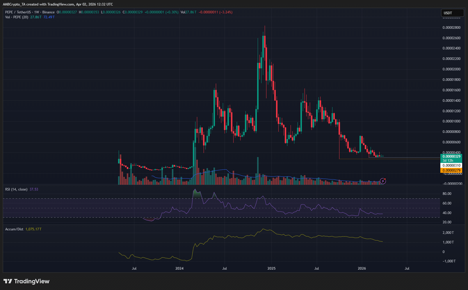Select the 1W interval label in legend

pos(36,12)
